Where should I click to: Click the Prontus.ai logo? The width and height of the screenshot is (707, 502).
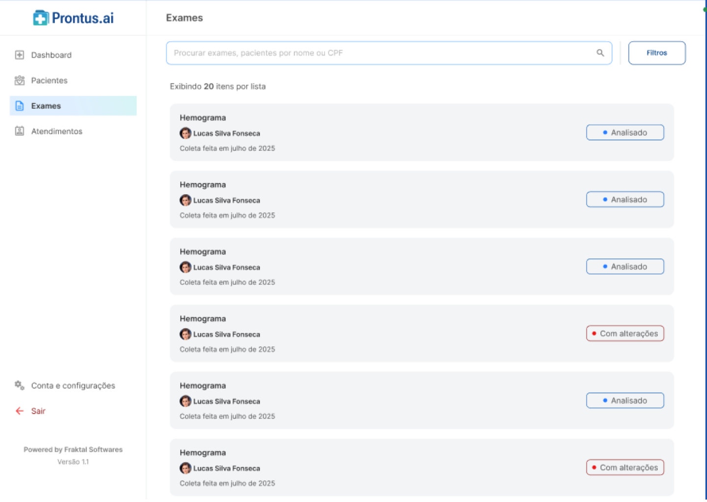[x=73, y=18]
